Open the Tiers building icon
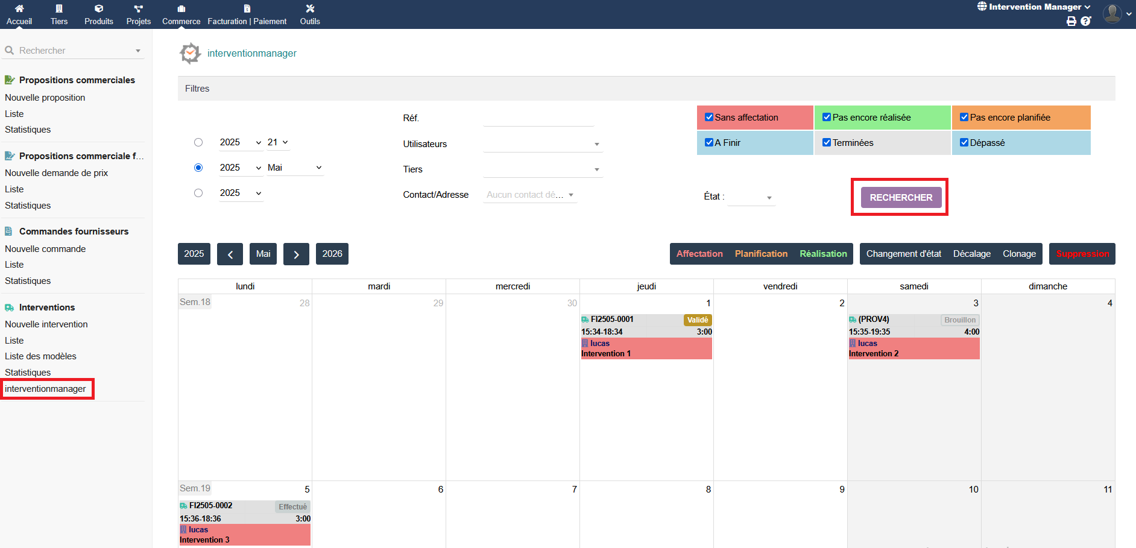 [59, 9]
